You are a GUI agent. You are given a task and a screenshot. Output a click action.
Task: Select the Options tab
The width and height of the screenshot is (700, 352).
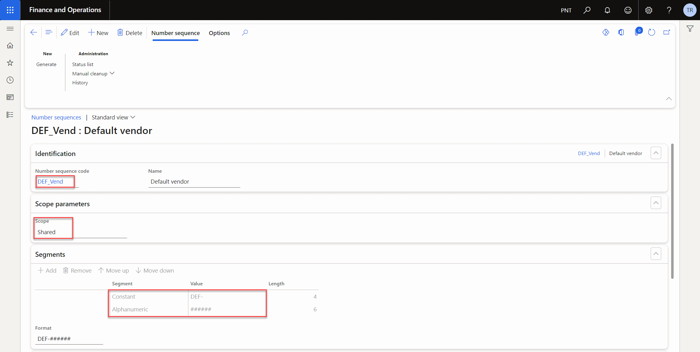click(x=219, y=33)
